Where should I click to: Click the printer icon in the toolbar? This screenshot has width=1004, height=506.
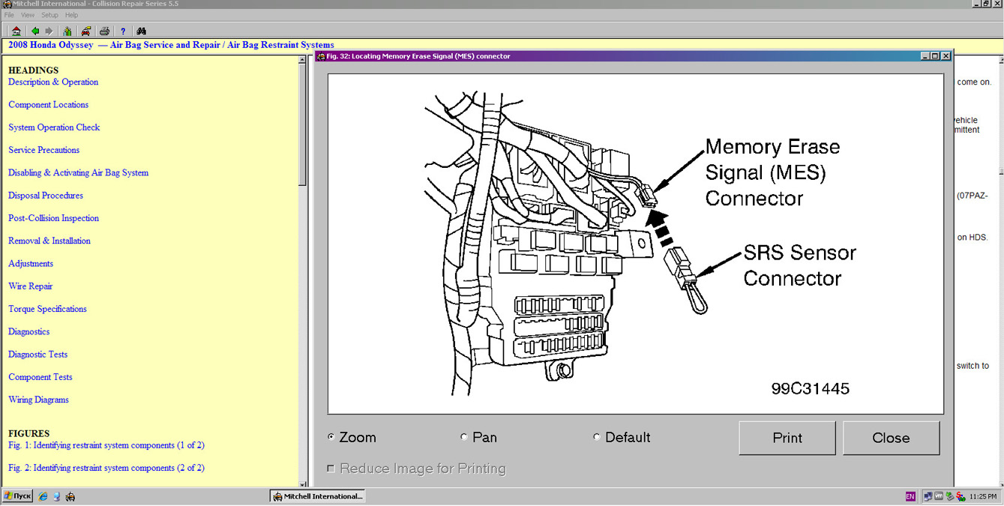pos(104,31)
